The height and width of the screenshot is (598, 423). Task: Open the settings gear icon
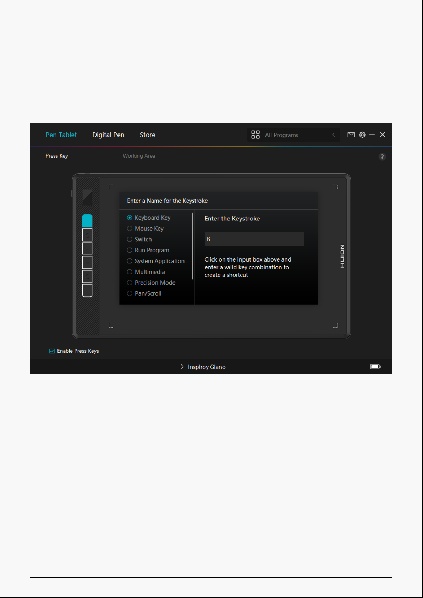(x=362, y=135)
